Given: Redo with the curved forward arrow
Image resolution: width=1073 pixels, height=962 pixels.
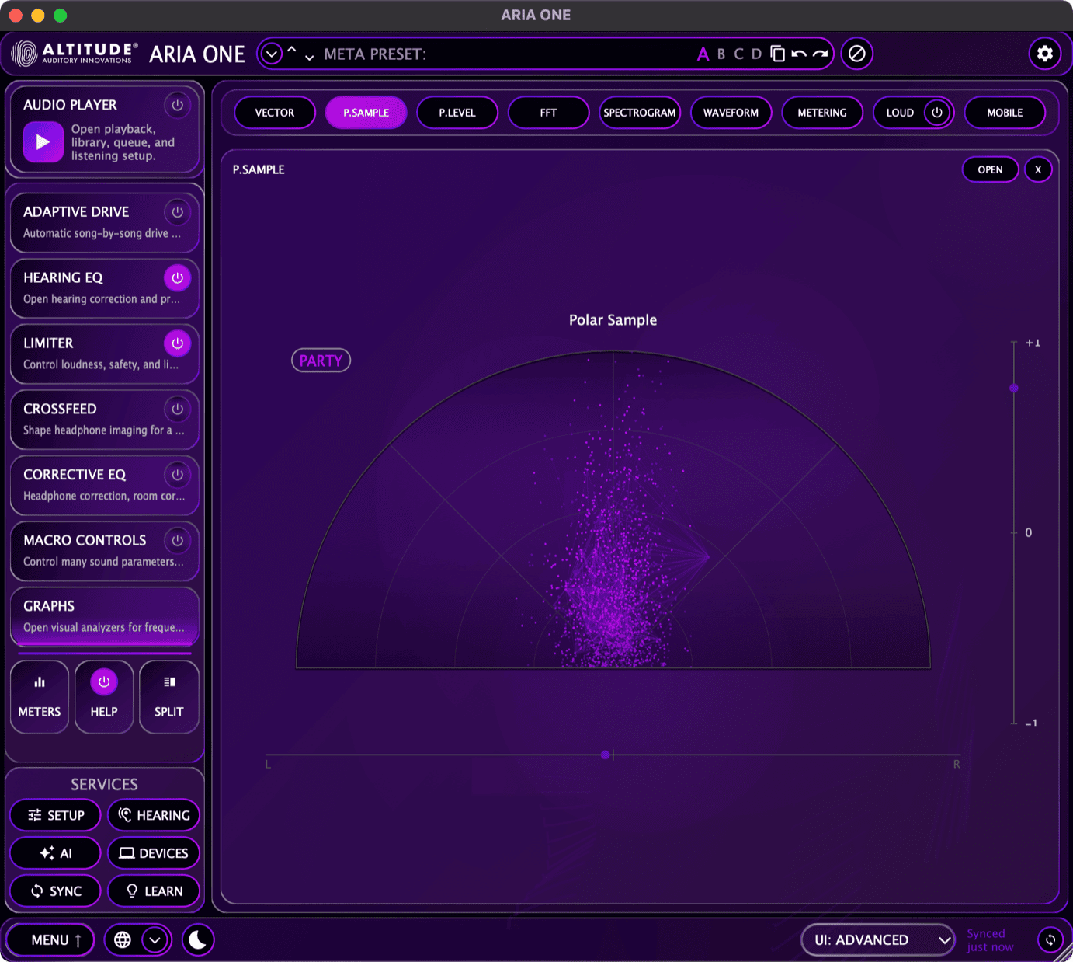Looking at the screenshot, I should click(821, 54).
